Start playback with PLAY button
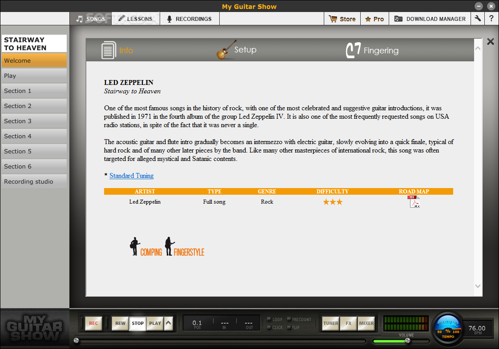Screen dimensions: 499x349 tap(155, 323)
